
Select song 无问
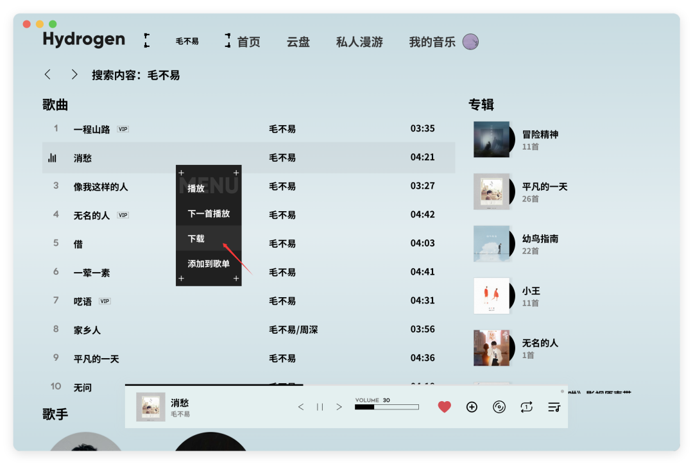[x=84, y=387]
